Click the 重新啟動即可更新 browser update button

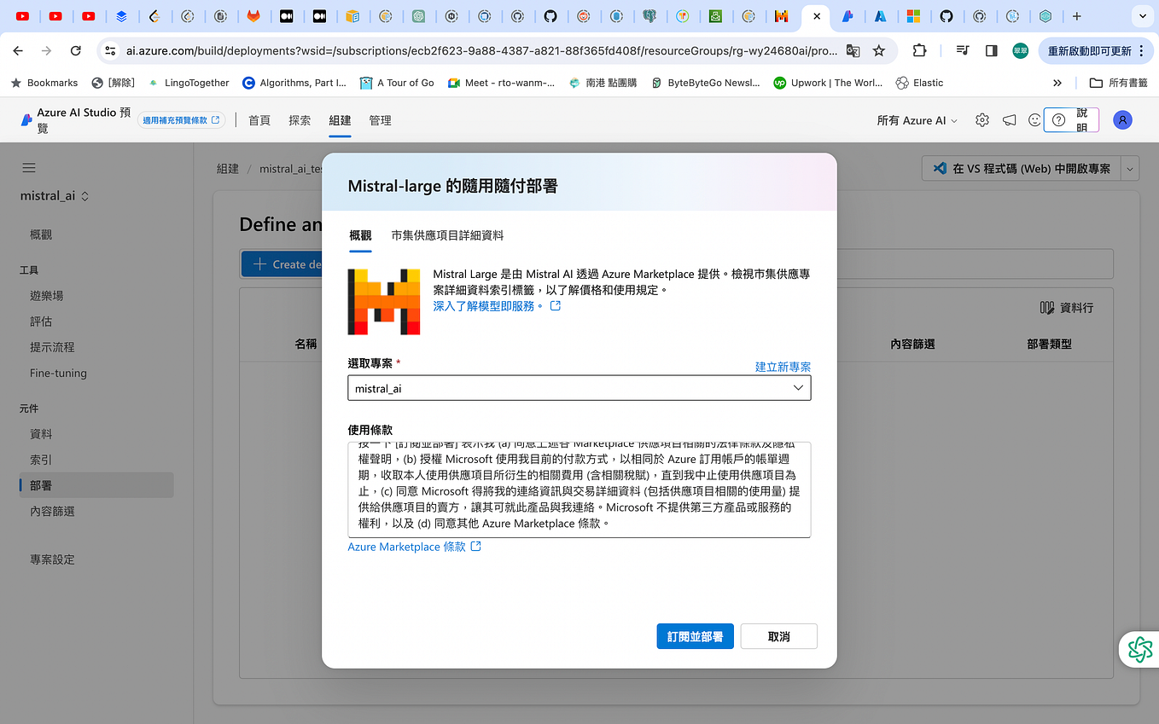[1090, 50]
